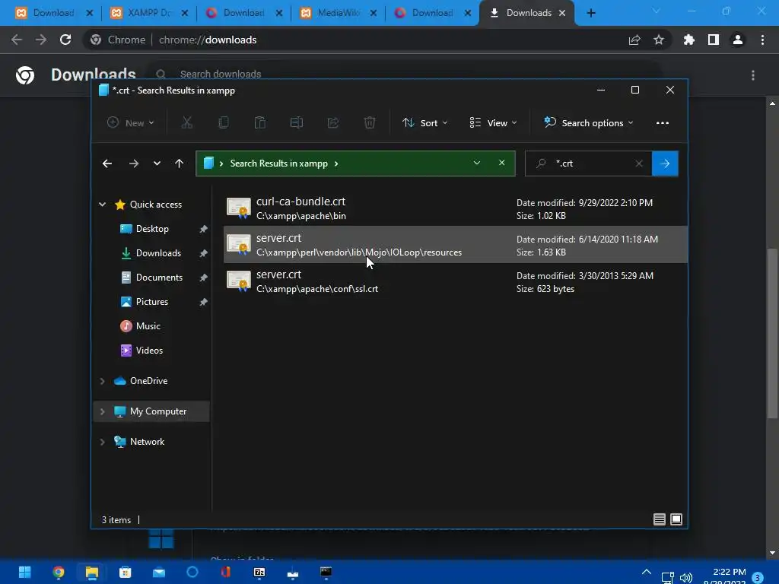Switch to Details view in status bar
Image resolution: width=779 pixels, height=584 pixels.
pyautogui.click(x=660, y=519)
